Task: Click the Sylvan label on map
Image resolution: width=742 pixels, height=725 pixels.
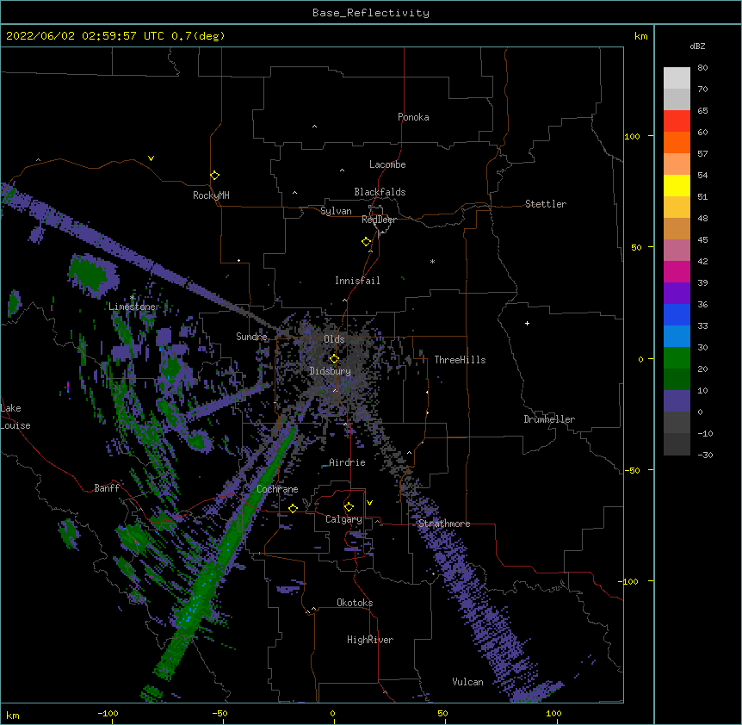Action: pyautogui.click(x=336, y=211)
